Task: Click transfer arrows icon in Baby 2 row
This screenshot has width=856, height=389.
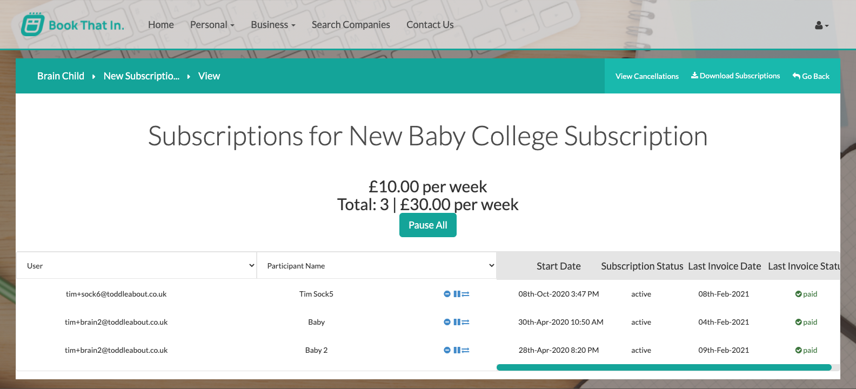Action: tap(465, 350)
